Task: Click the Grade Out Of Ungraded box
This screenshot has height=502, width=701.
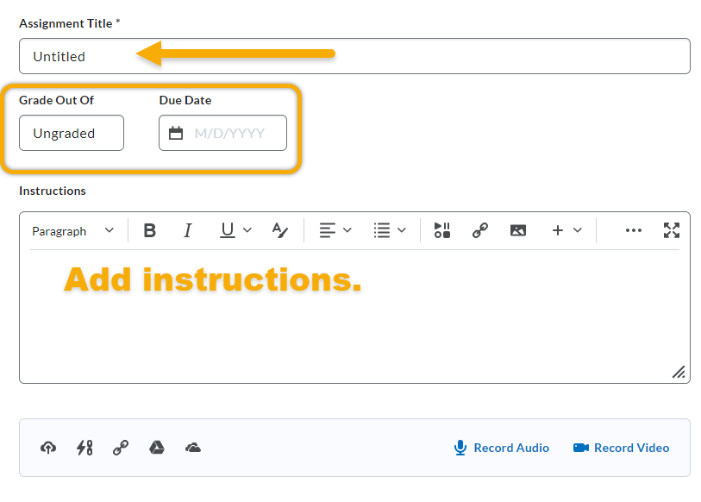Action: click(72, 133)
